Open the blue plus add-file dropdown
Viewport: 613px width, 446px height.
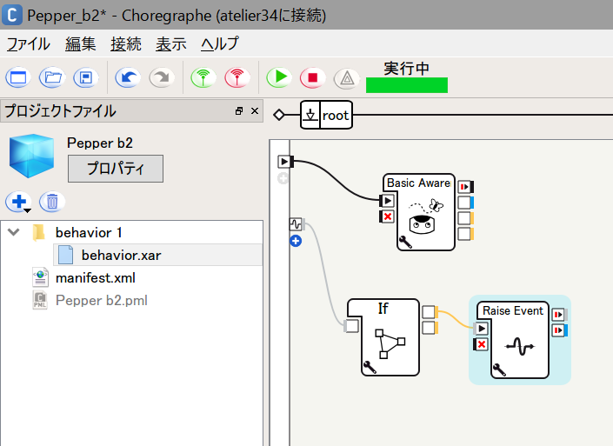pyautogui.click(x=18, y=202)
